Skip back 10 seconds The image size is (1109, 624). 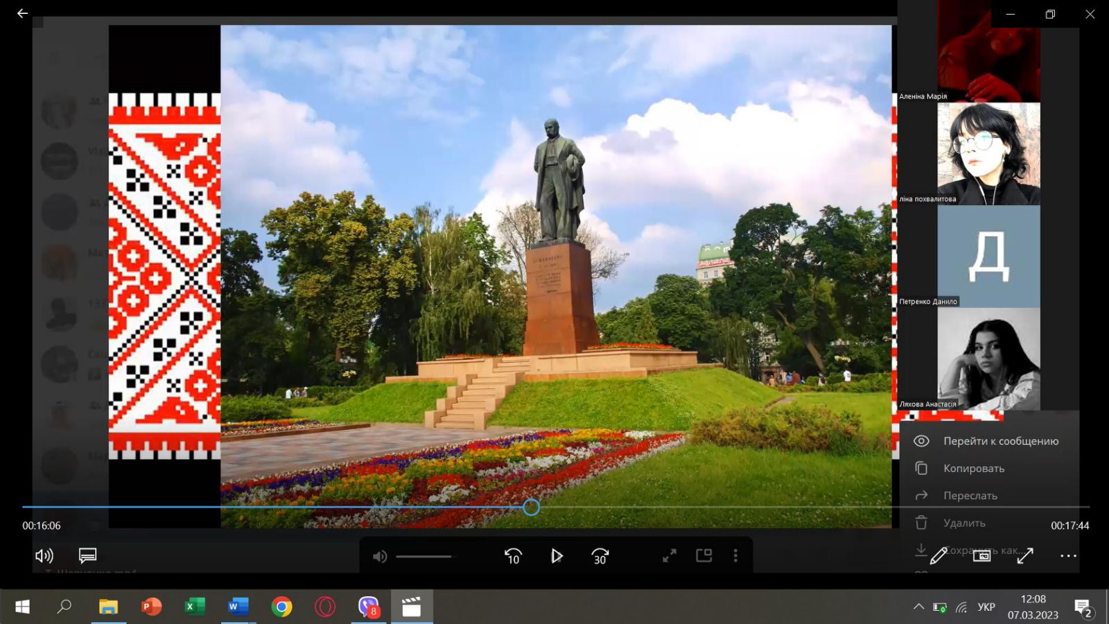pyautogui.click(x=513, y=556)
